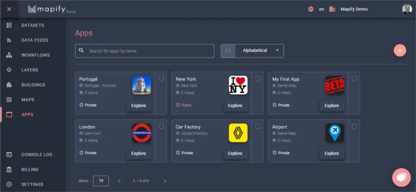Click the Billing bank icon

point(9,170)
